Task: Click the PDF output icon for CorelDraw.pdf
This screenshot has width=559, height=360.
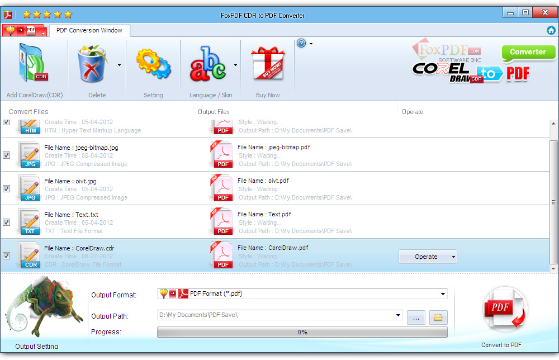Action: tap(222, 255)
